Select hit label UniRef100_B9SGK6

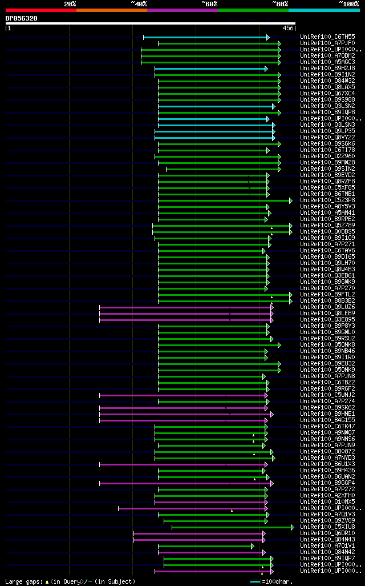pos(328,143)
